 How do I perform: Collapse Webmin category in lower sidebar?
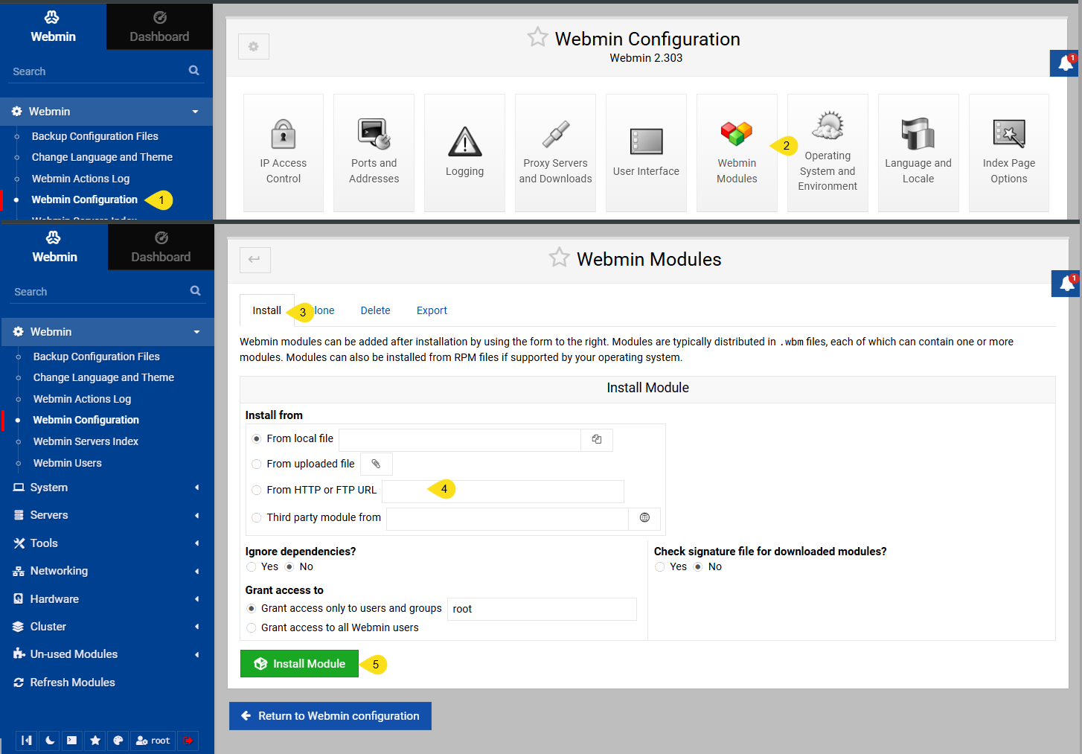pos(107,332)
